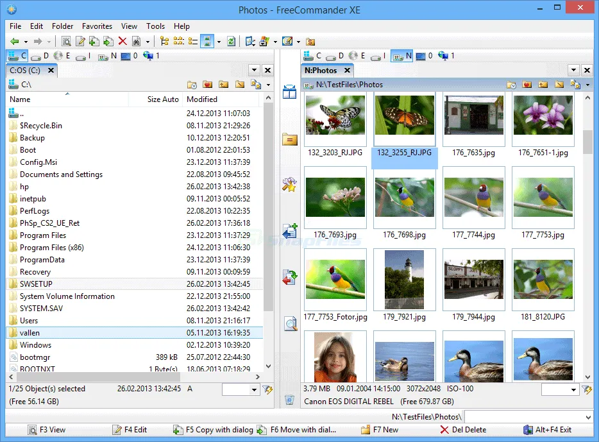The image size is (599, 442).
Task: Open the dropdown next to the Back arrow
Action: click(x=26, y=42)
